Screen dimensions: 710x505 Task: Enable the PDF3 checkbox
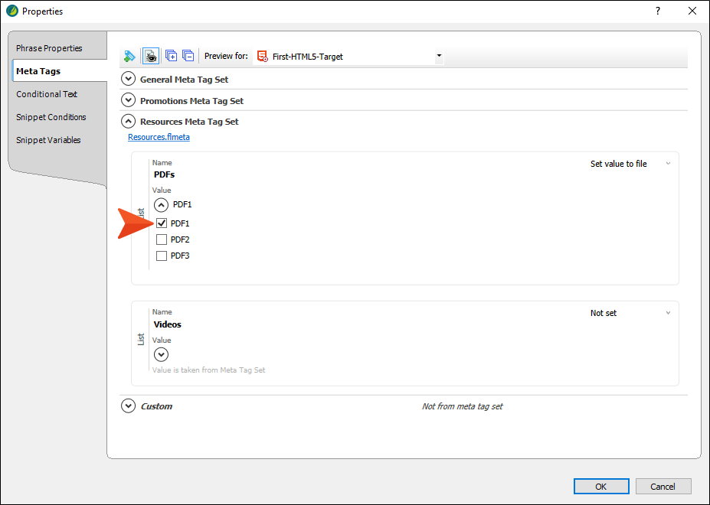click(162, 256)
